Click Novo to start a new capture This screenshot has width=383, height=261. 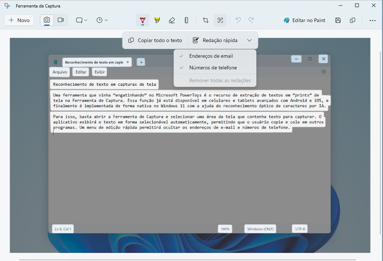point(19,20)
